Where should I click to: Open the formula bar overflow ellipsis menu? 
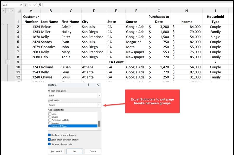pos(25,5)
